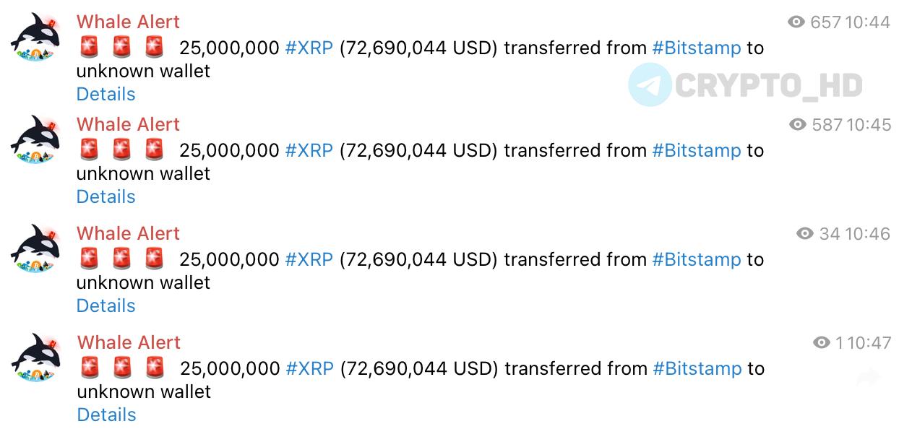Click #Bitstamp hashtag in the last message
This screenshot has width=899, height=429.
click(x=697, y=369)
